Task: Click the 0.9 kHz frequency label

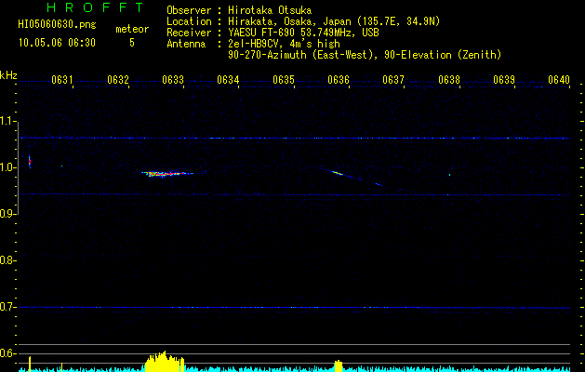Action: [8, 213]
